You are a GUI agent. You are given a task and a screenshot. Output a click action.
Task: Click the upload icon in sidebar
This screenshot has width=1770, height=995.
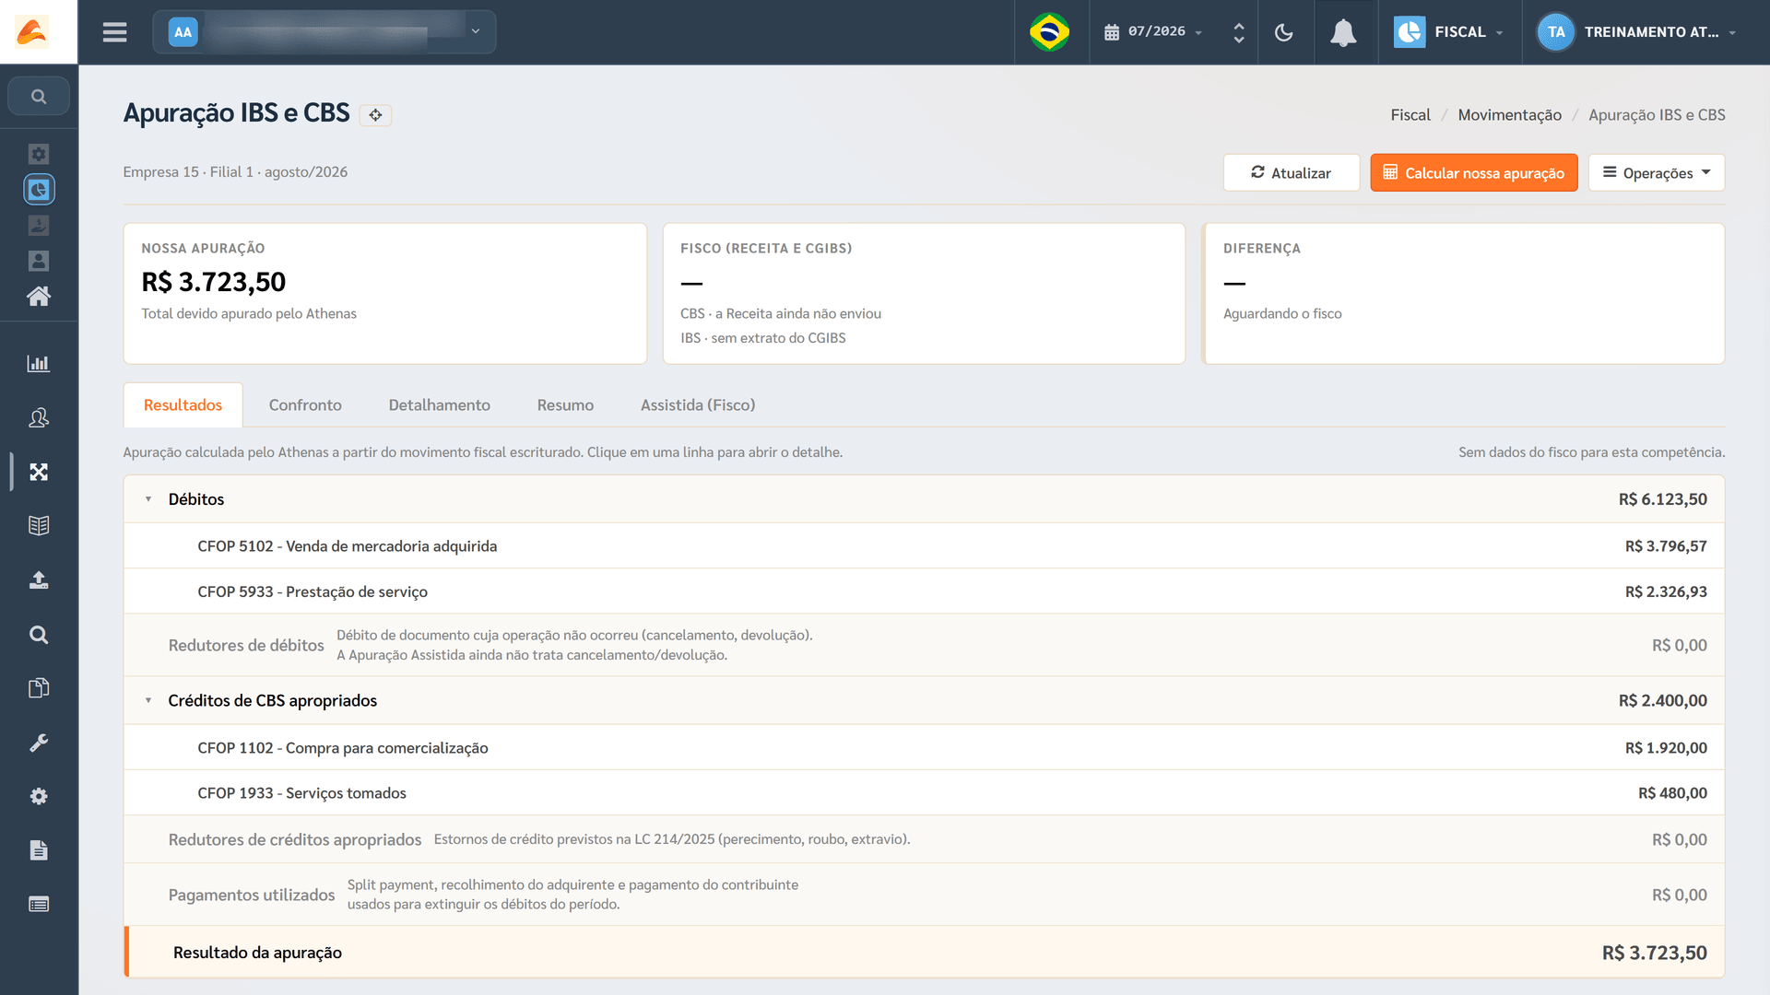[x=39, y=579]
